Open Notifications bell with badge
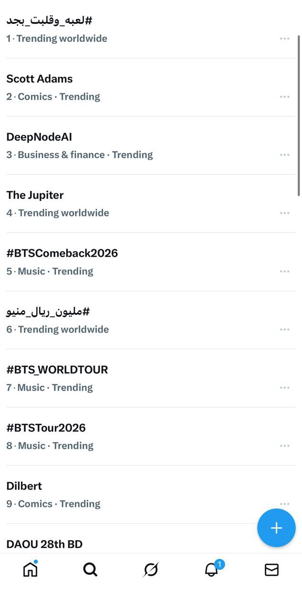The image size is (302, 610). point(211,569)
